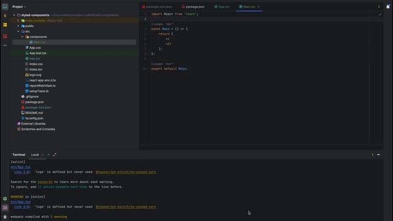
Task: Place cursor on import React line
Action: 174,14
